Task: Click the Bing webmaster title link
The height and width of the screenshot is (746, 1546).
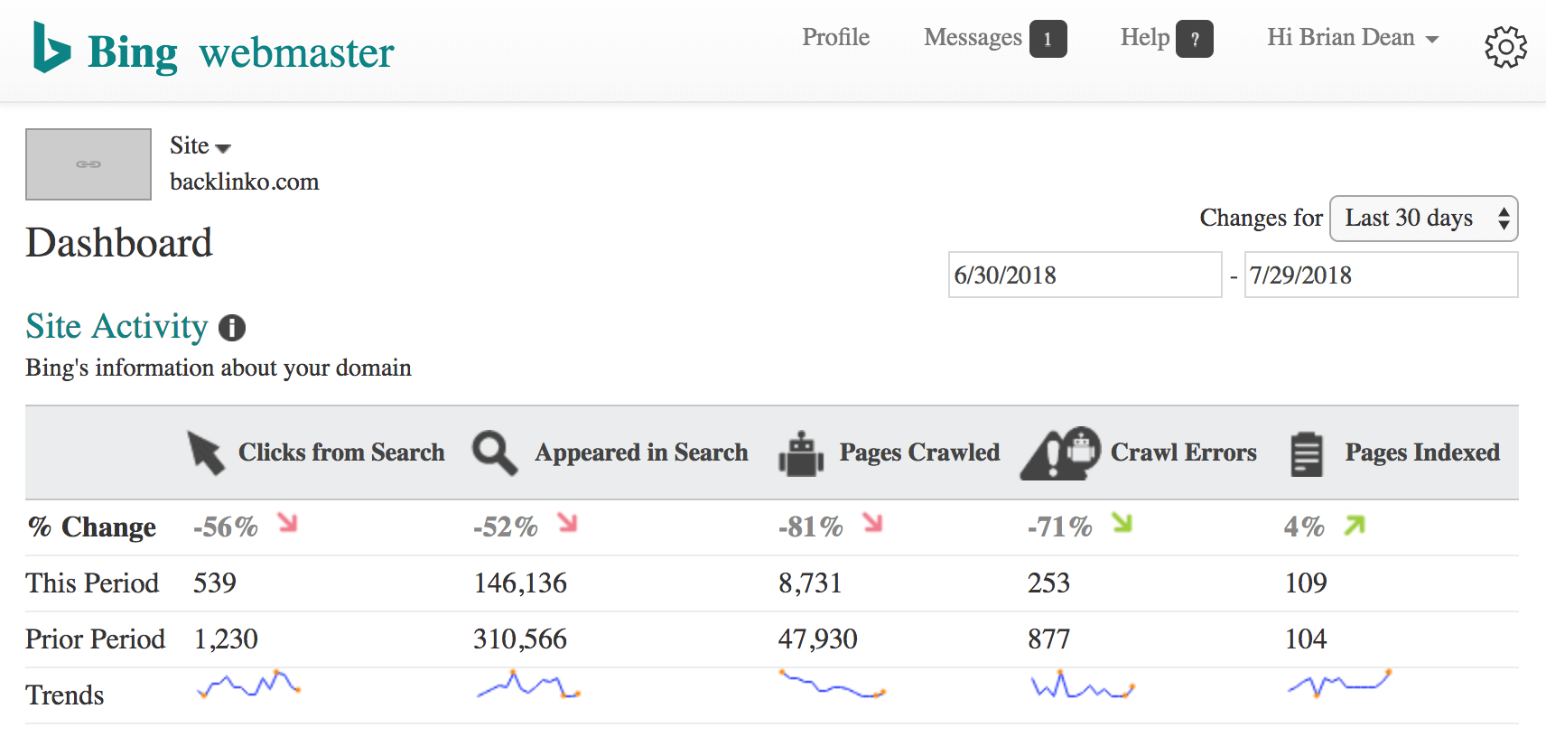Action: (x=240, y=52)
